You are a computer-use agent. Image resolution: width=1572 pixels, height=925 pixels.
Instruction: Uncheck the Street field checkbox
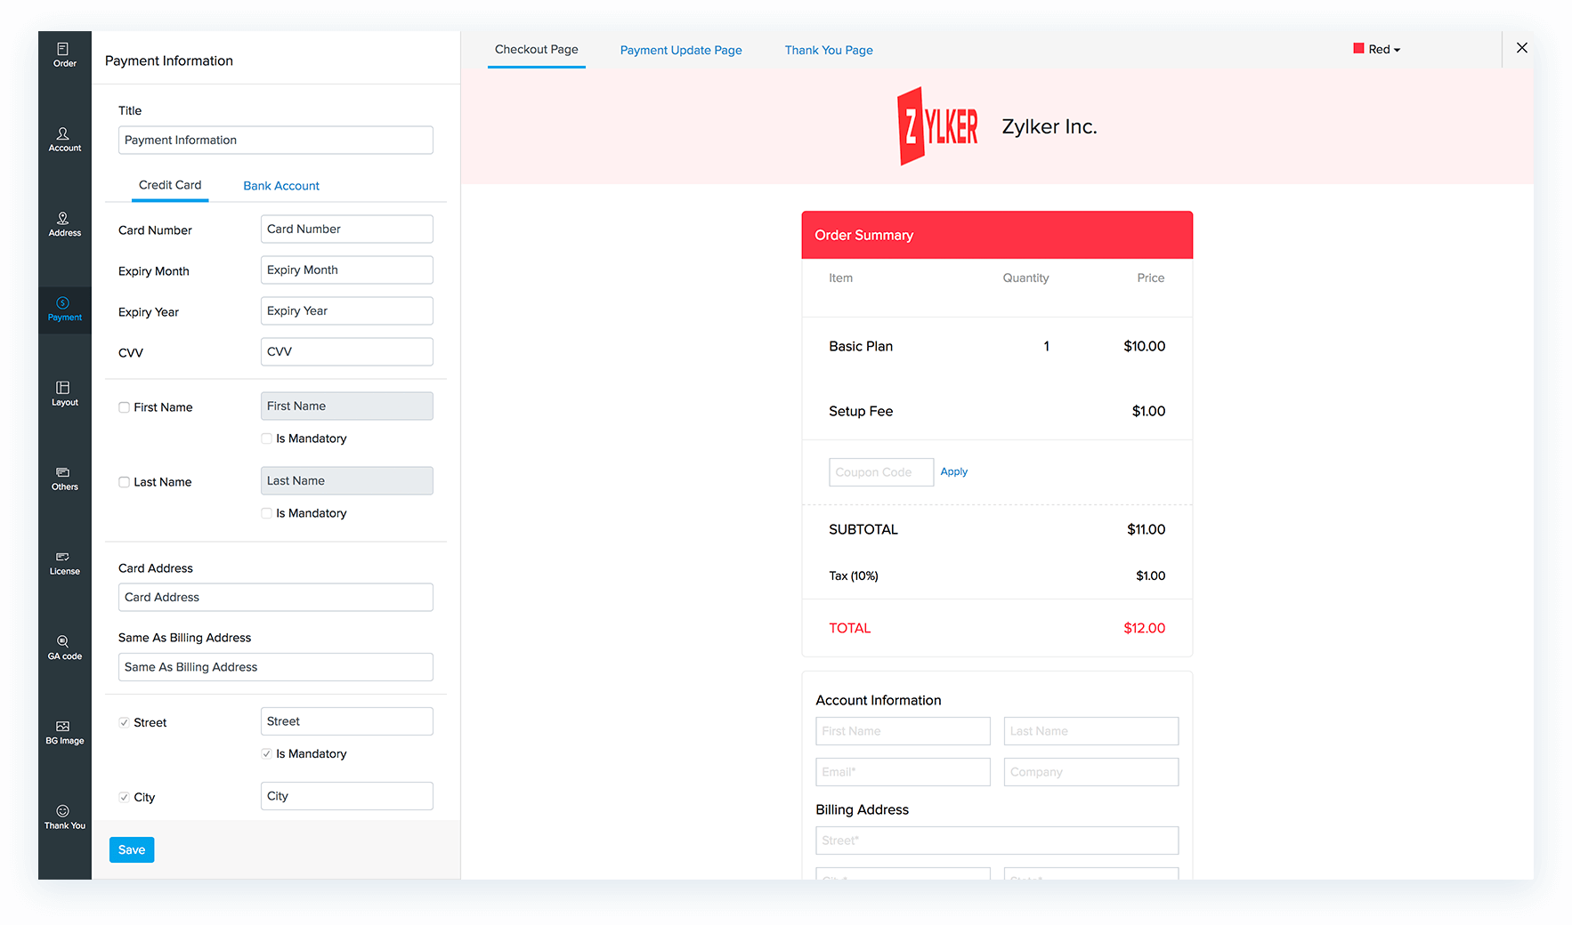point(125,722)
